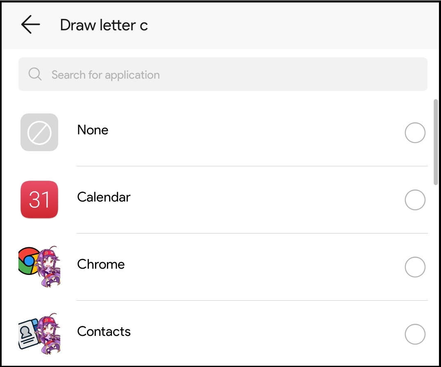Viewport: 441px width, 367px height.
Task: Click the 'Draw letter c' page title
Action: point(104,25)
